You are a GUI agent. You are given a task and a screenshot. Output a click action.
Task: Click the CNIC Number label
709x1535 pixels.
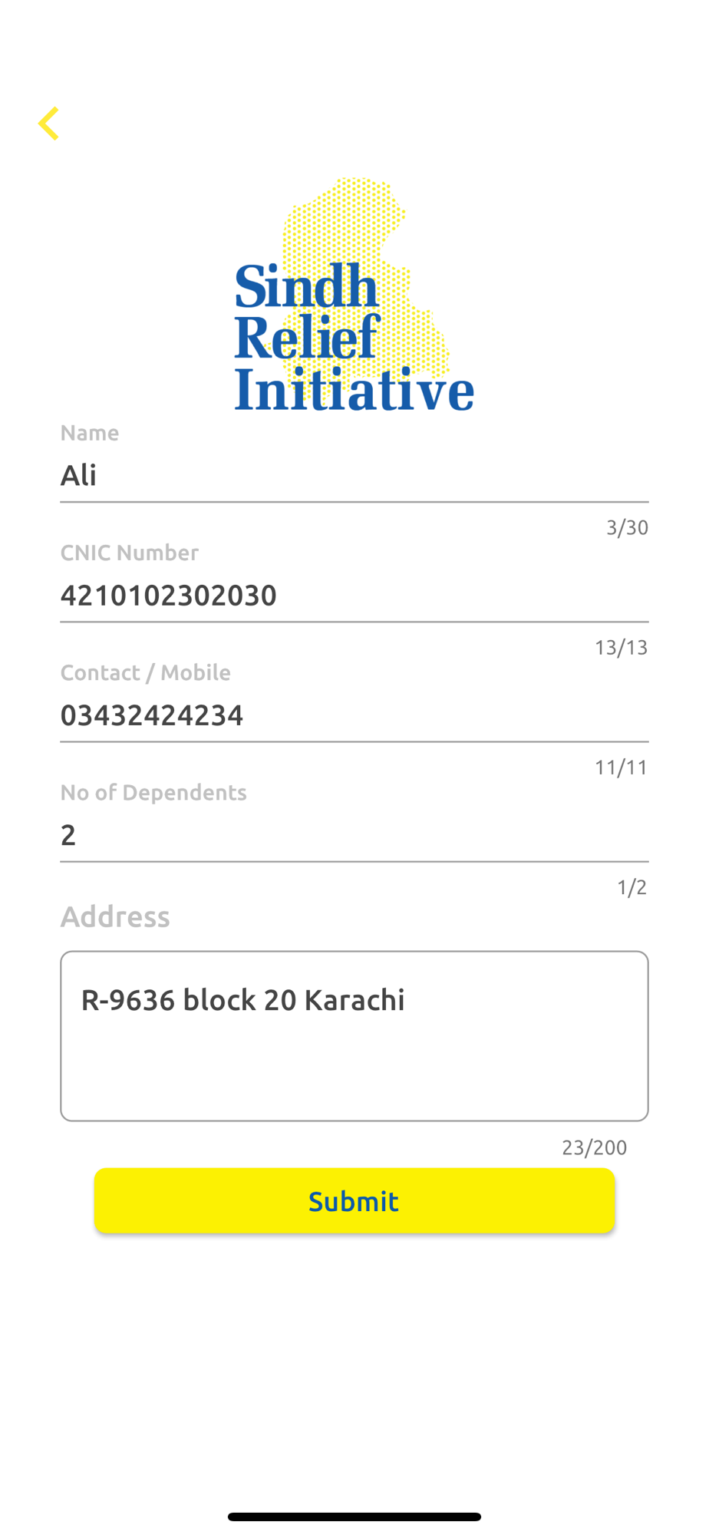pyautogui.click(x=130, y=553)
